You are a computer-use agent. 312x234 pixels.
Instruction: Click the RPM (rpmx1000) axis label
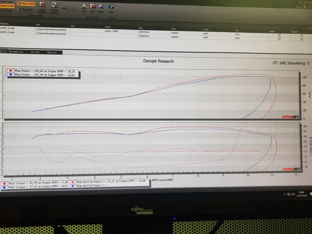162,180
